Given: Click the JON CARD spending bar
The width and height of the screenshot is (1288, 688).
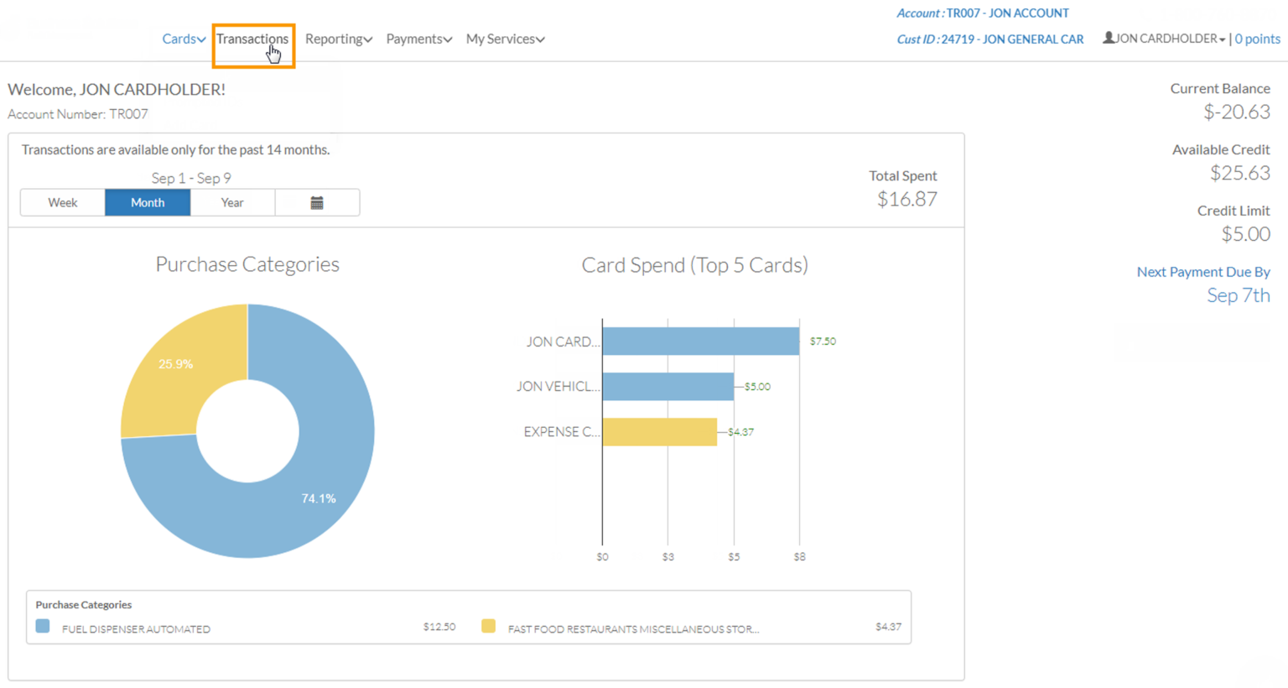Looking at the screenshot, I should (x=701, y=341).
